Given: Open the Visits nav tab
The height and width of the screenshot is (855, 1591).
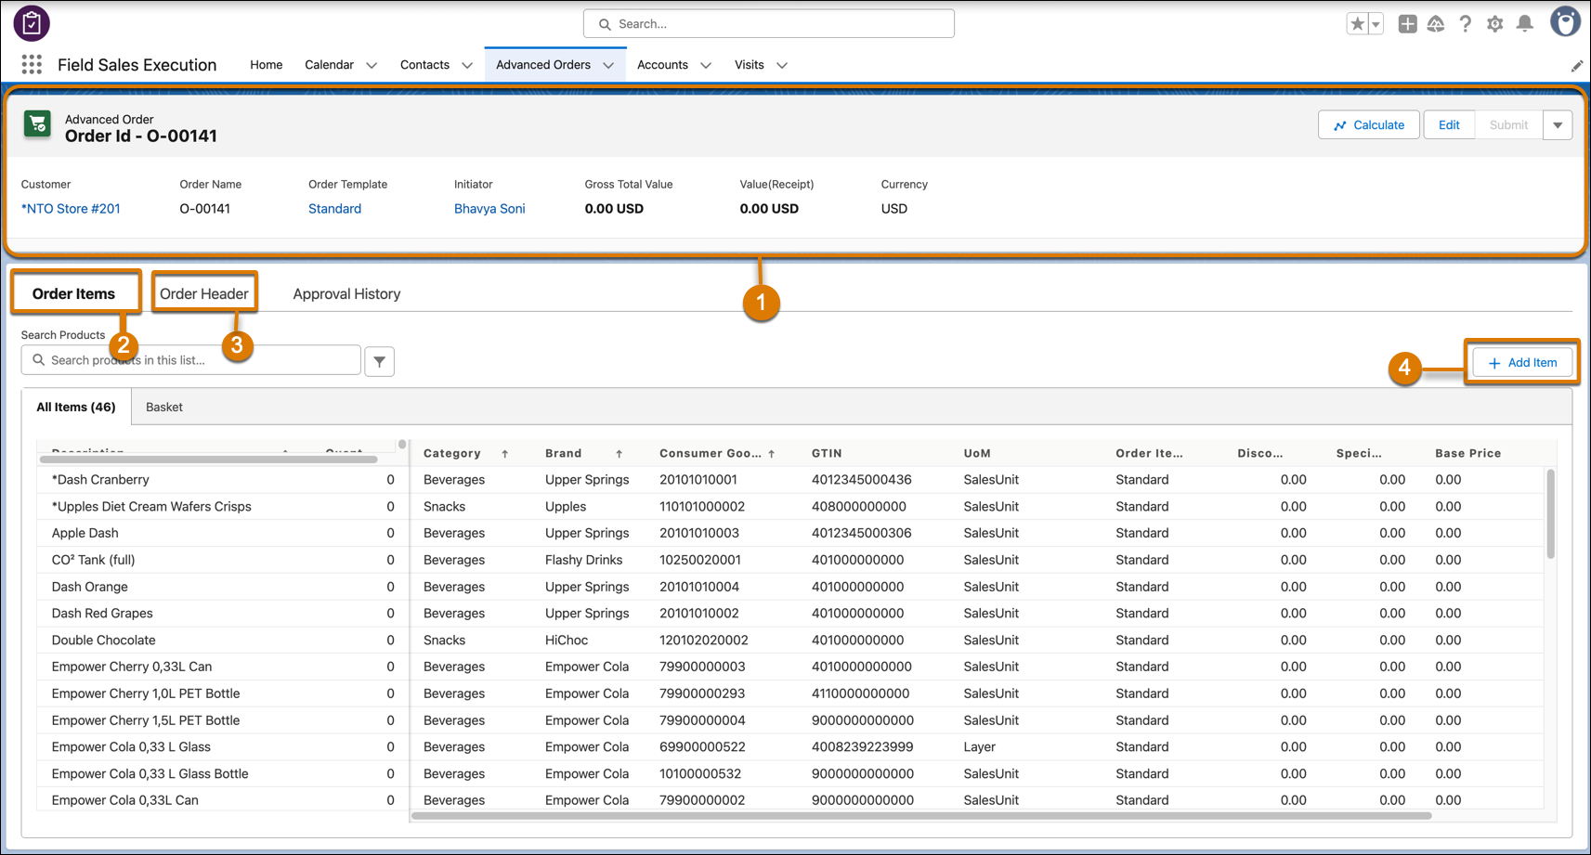Looking at the screenshot, I should [x=749, y=65].
